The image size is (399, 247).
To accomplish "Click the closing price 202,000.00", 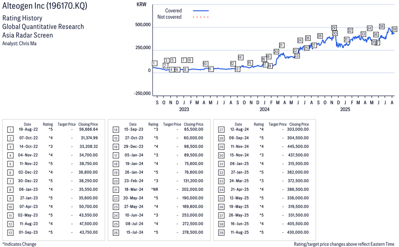I will tap(193, 190).
